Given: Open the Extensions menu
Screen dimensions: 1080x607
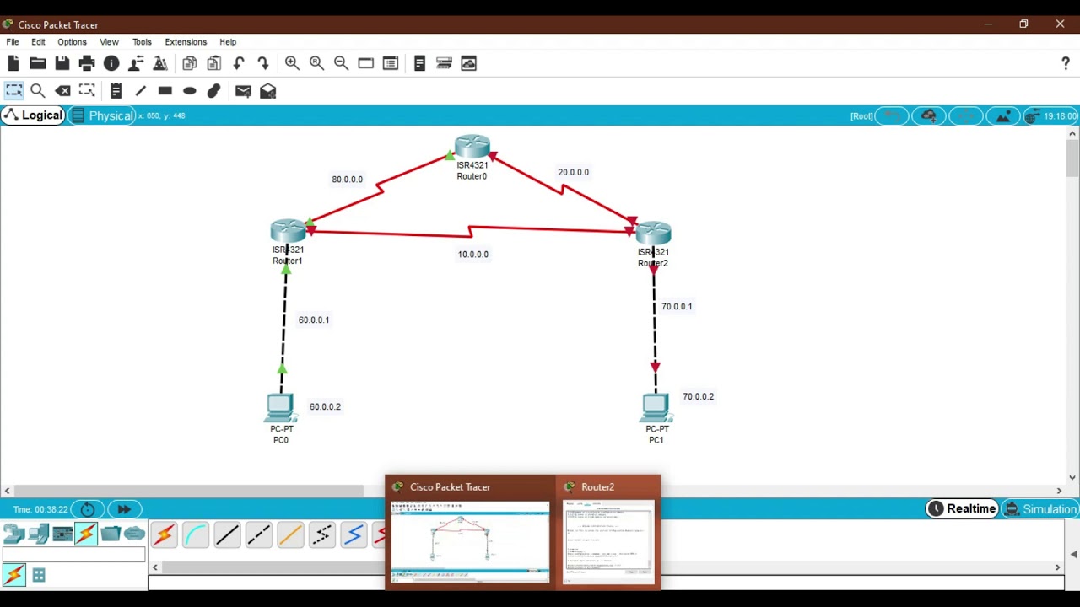Looking at the screenshot, I should 186,41.
